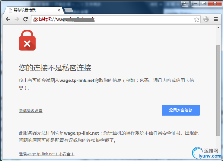Image resolution: width=223 pixels, height=161 pixels.
Task: Click the bold wage.tp-link.net in warning paragraph
Action: click(77, 80)
